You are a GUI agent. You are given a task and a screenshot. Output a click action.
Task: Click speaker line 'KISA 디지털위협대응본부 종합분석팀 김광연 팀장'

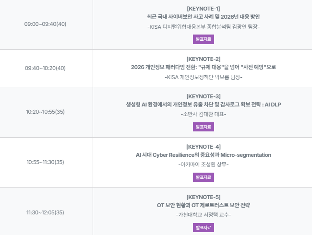pyautogui.click(x=203, y=26)
